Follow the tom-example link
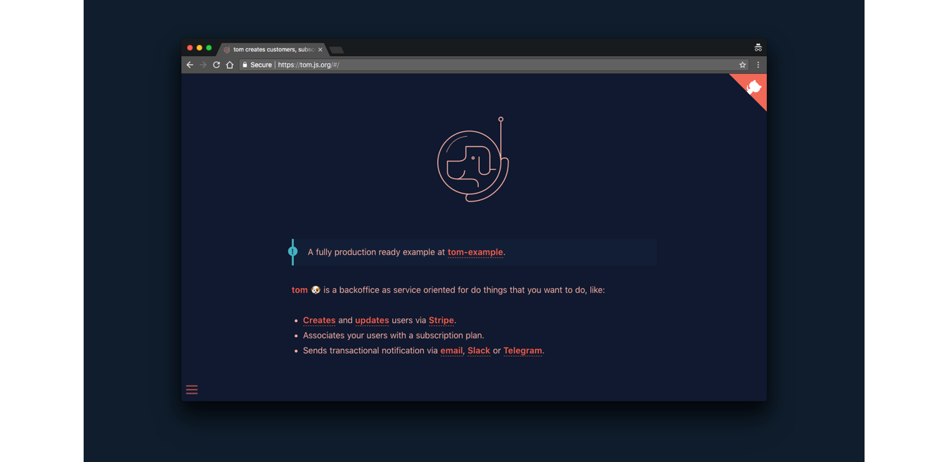925x462 pixels. click(475, 252)
